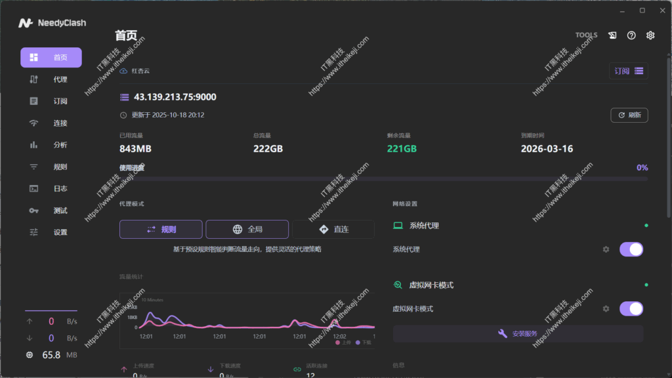The height and width of the screenshot is (378, 672).
Task: Expand the 订阅 subscription list button
Action: tap(629, 71)
